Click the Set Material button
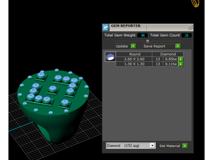Image resolution: width=213 pixels, height=160 pixels. click(170, 146)
